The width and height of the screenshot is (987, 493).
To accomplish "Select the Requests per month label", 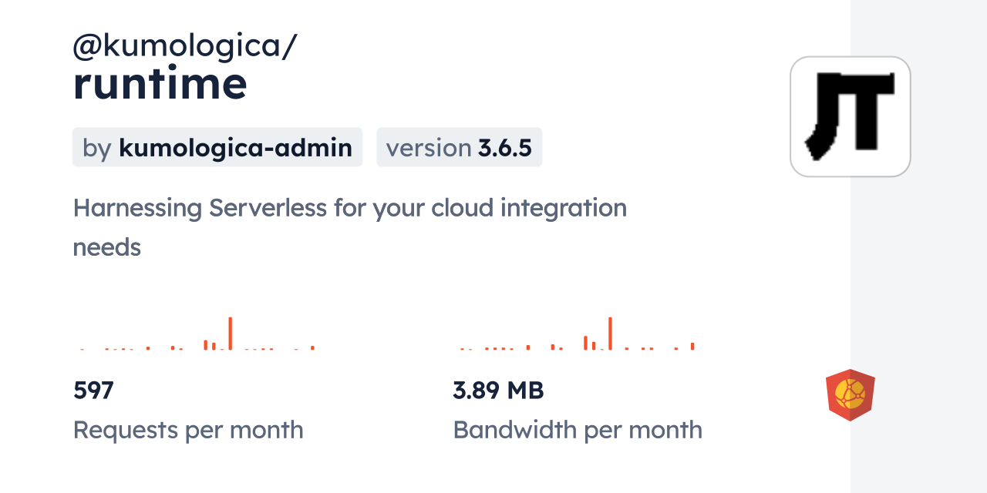I will point(188,430).
